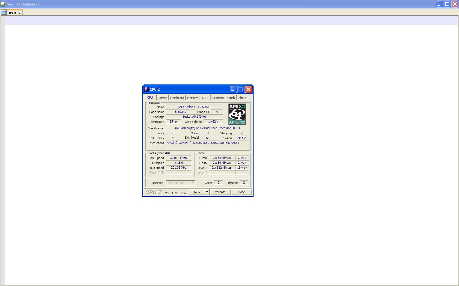This screenshot has height=286, width=459.
Task: Open the Graphics tab
Action: (x=218, y=98)
